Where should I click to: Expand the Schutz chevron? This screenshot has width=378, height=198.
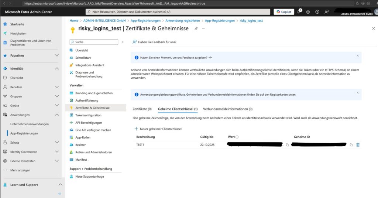click(x=57, y=142)
